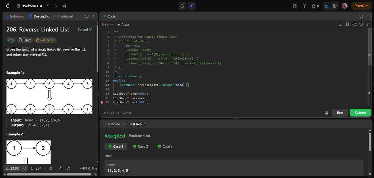374x178 pixels.
Task: Toggle the Auto lock setting
Action: click(x=123, y=24)
